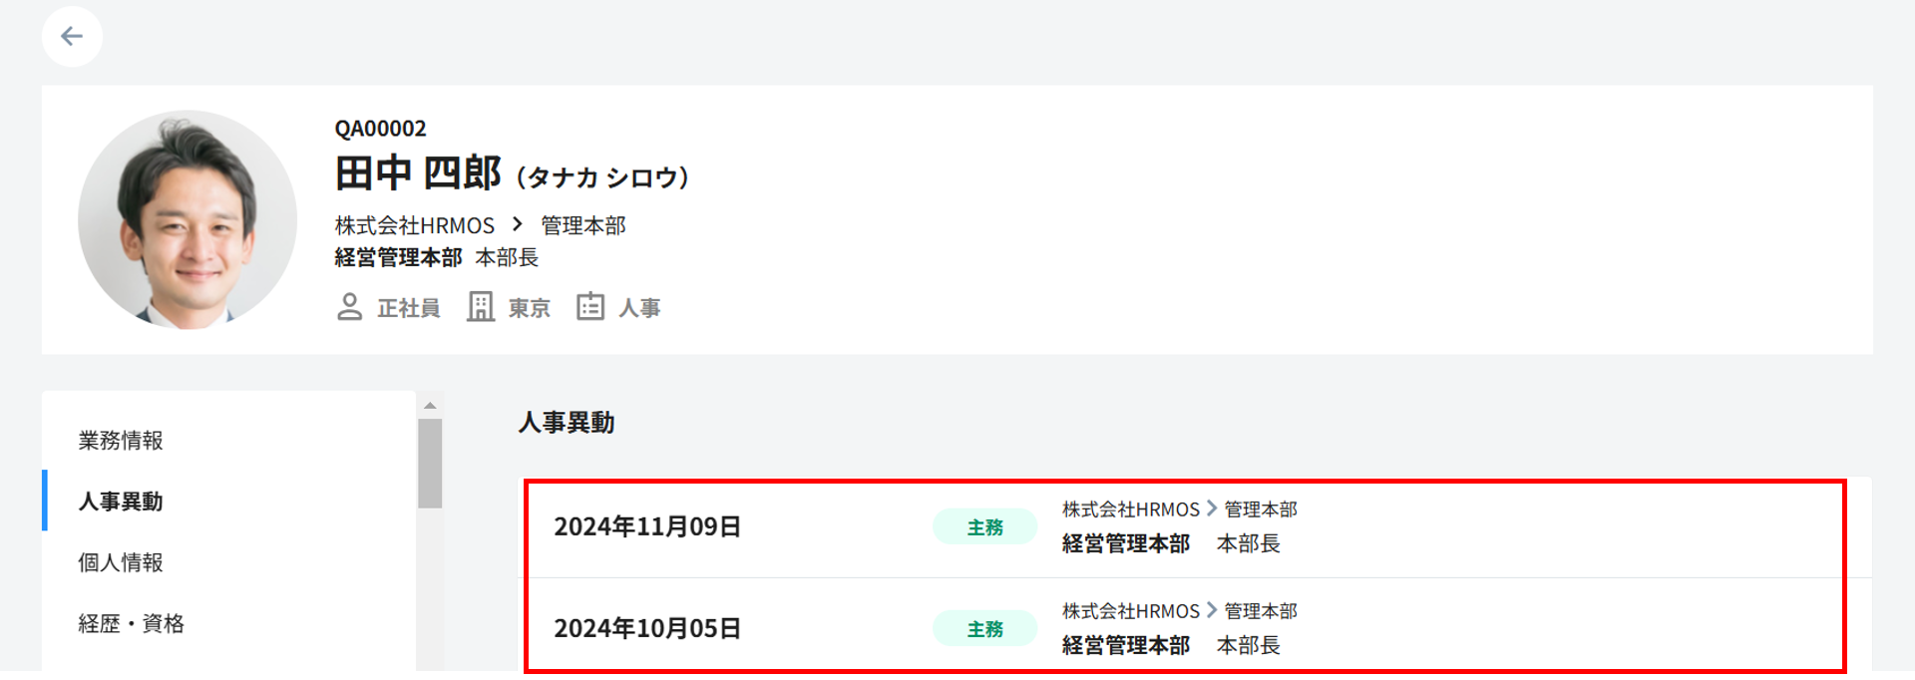The image size is (1915, 680).
Task: Open the 2024年11月09日 transfer record
Action: click(648, 527)
